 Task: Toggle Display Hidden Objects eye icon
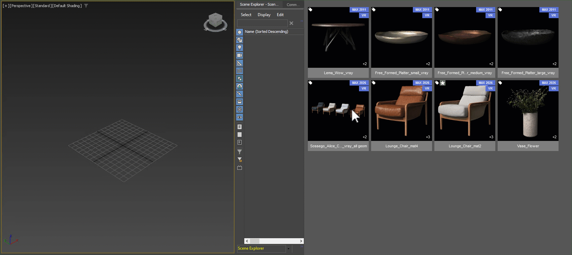click(240, 117)
